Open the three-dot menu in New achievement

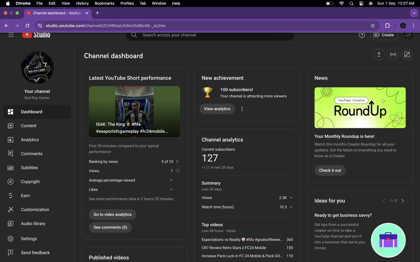242,109
